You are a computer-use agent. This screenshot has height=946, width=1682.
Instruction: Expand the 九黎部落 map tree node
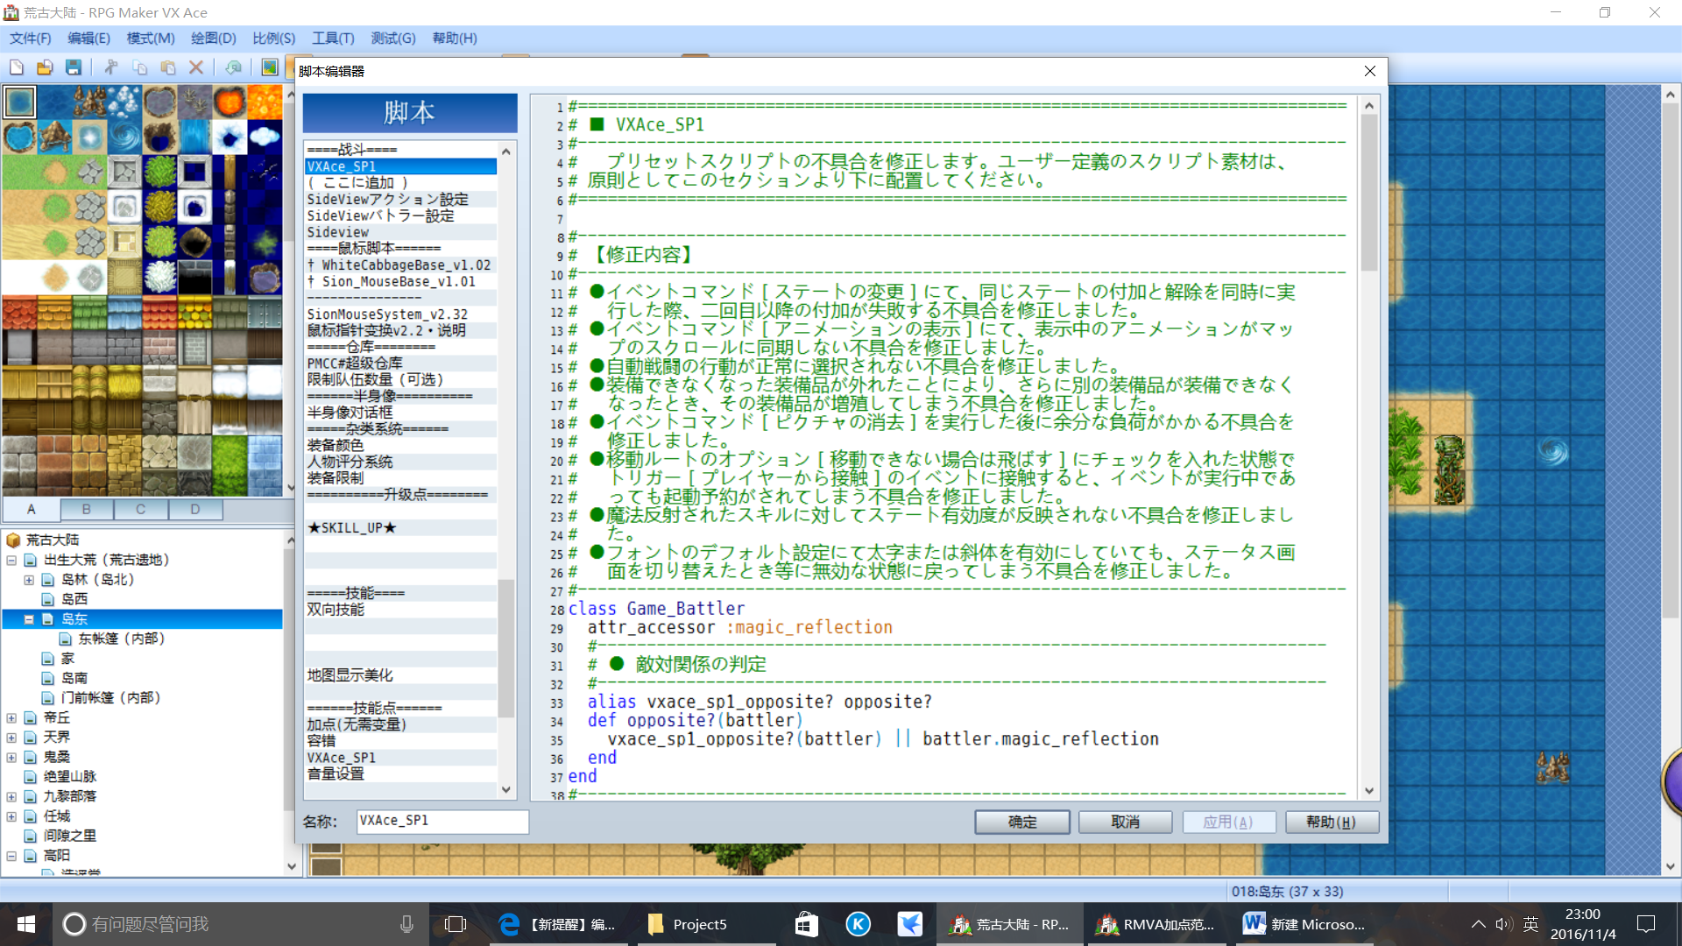click(11, 797)
